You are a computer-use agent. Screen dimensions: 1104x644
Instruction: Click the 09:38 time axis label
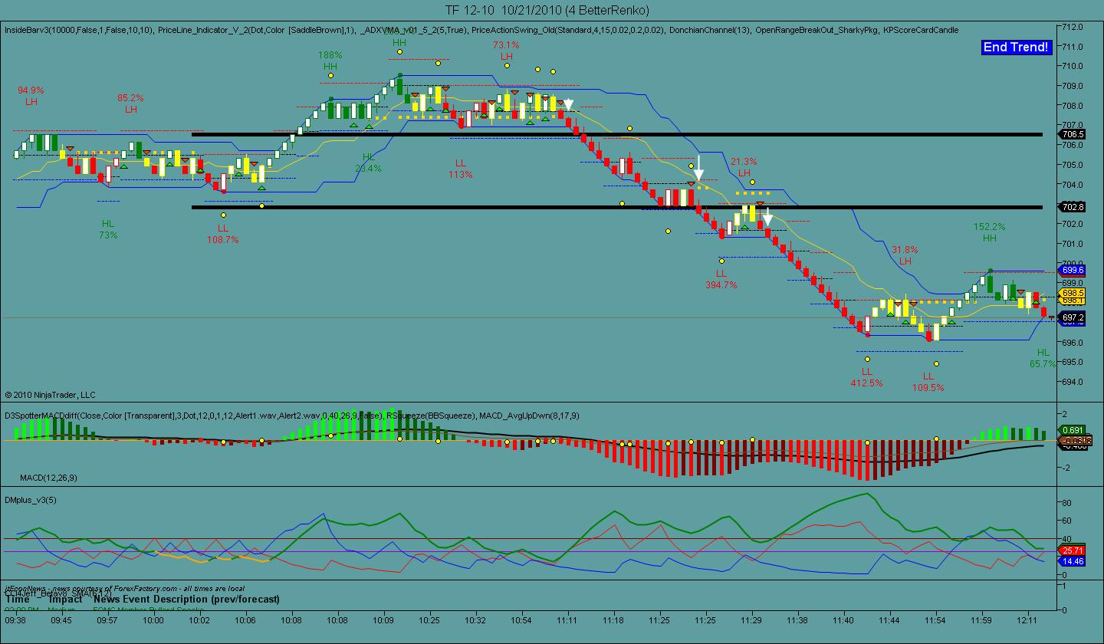(15, 619)
